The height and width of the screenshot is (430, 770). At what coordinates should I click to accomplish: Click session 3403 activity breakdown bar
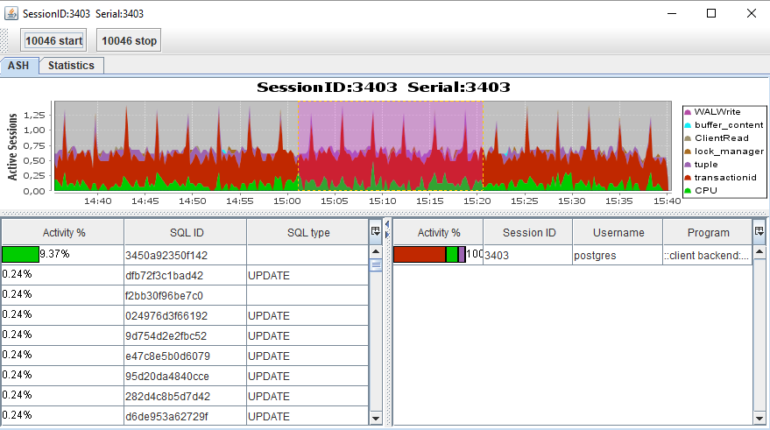coord(430,254)
